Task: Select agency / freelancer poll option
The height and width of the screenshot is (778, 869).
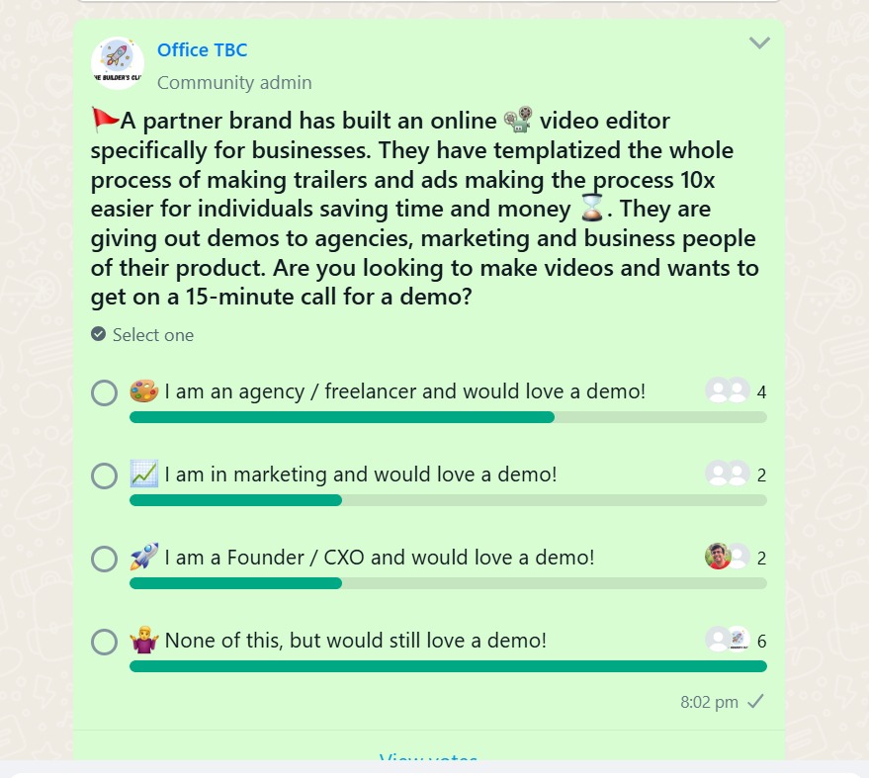Action: [x=104, y=392]
